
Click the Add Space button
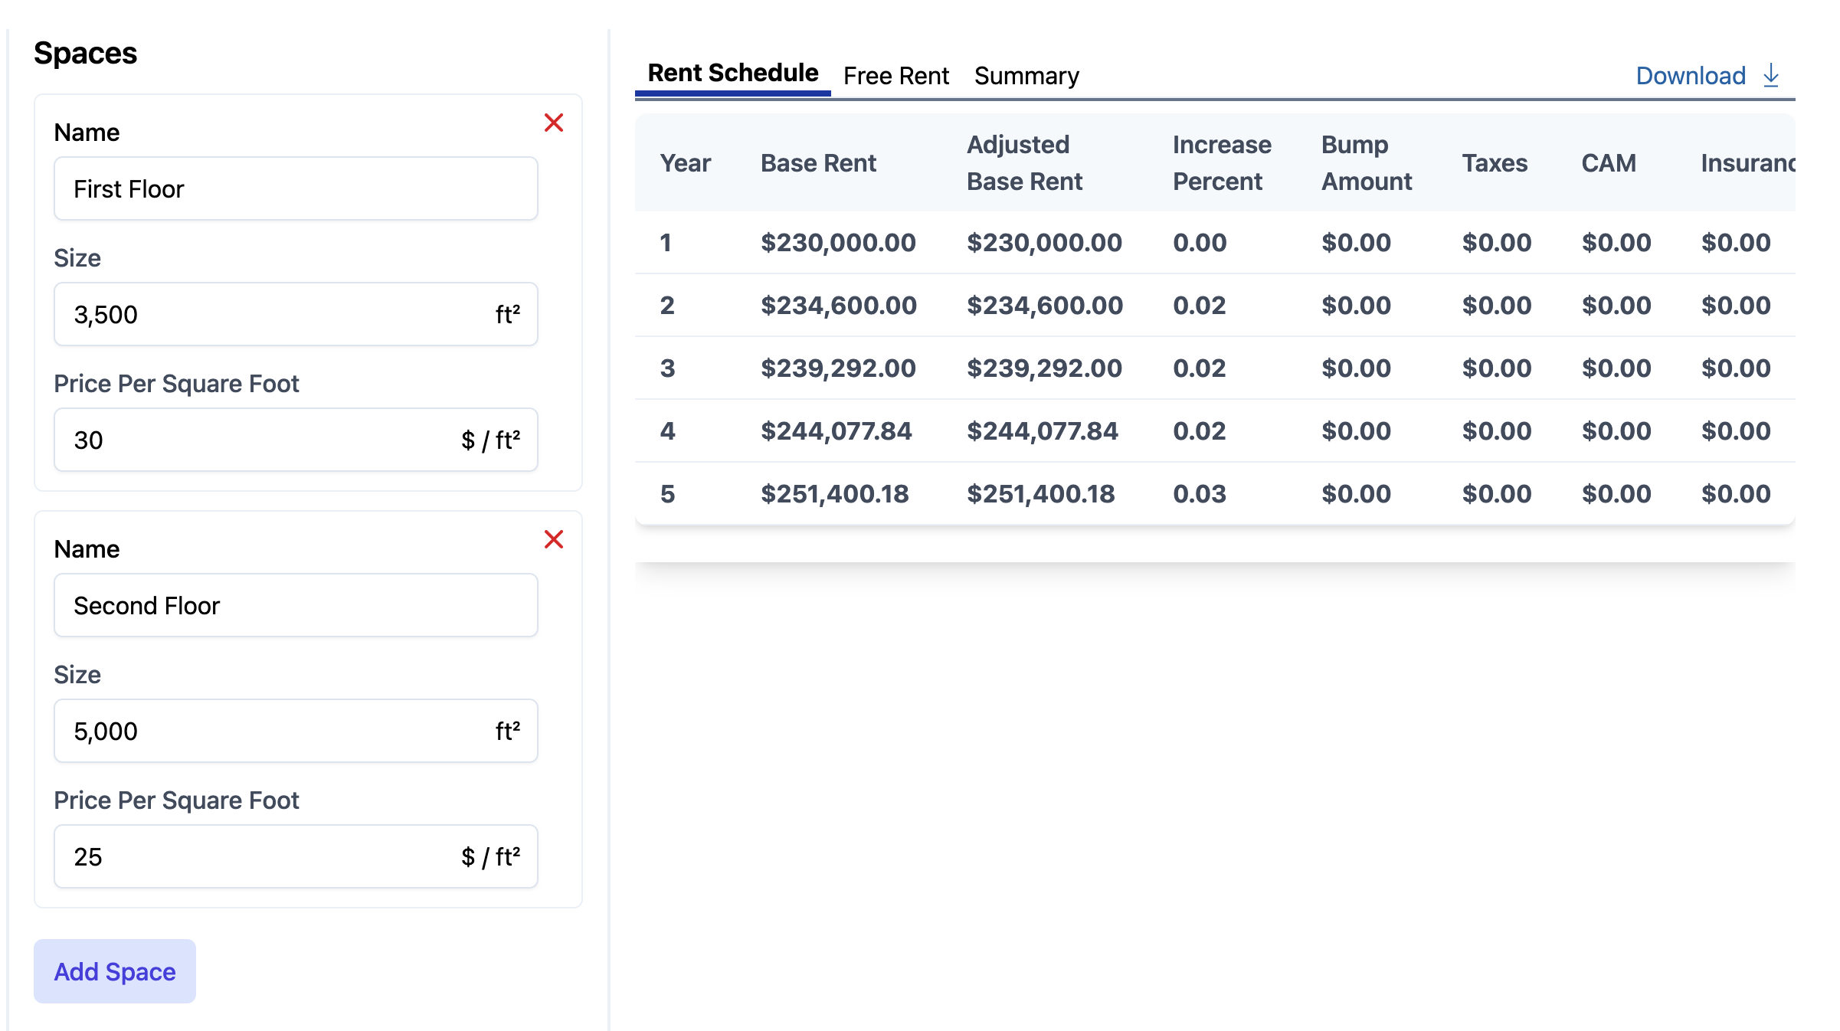click(x=113, y=970)
